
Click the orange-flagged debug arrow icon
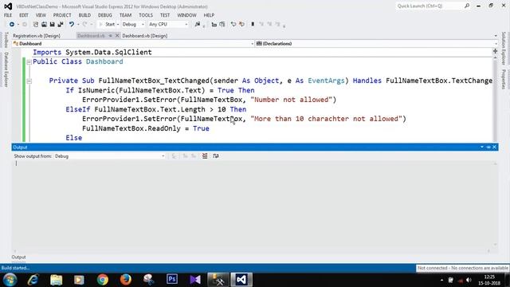pyautogui.click(x=241, y=25)
